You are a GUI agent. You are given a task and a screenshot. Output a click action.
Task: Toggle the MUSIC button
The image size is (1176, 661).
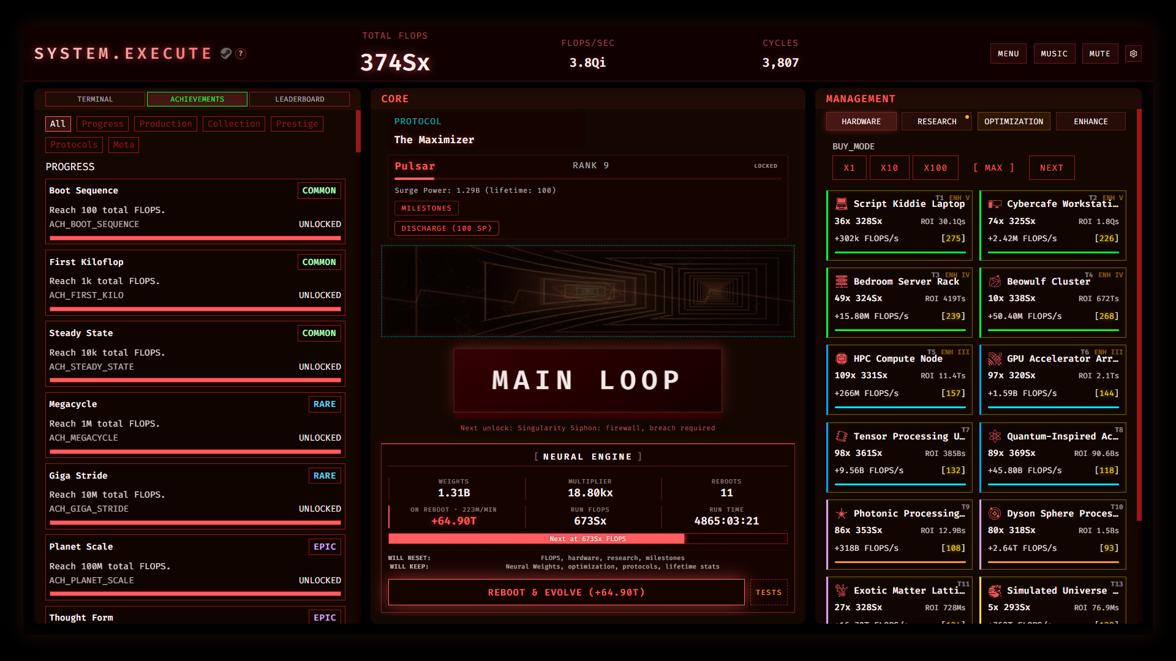[x=1054, y=54]
